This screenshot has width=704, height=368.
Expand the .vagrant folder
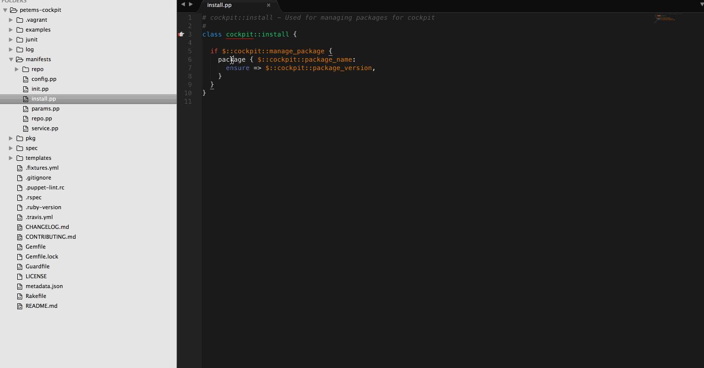point(11,20)
